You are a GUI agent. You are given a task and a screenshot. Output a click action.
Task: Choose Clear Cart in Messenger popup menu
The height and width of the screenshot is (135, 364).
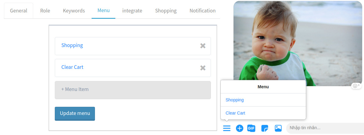coord(263,113)
